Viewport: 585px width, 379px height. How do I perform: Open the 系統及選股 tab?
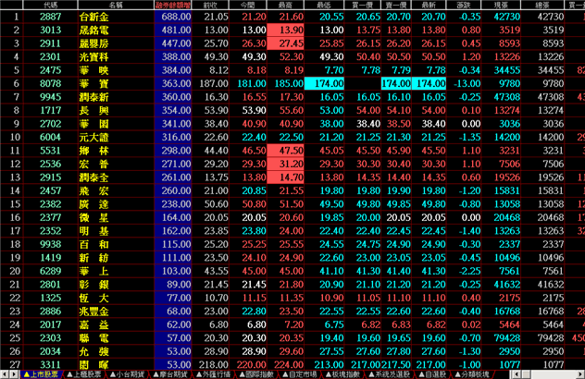(x=389, y=374)
